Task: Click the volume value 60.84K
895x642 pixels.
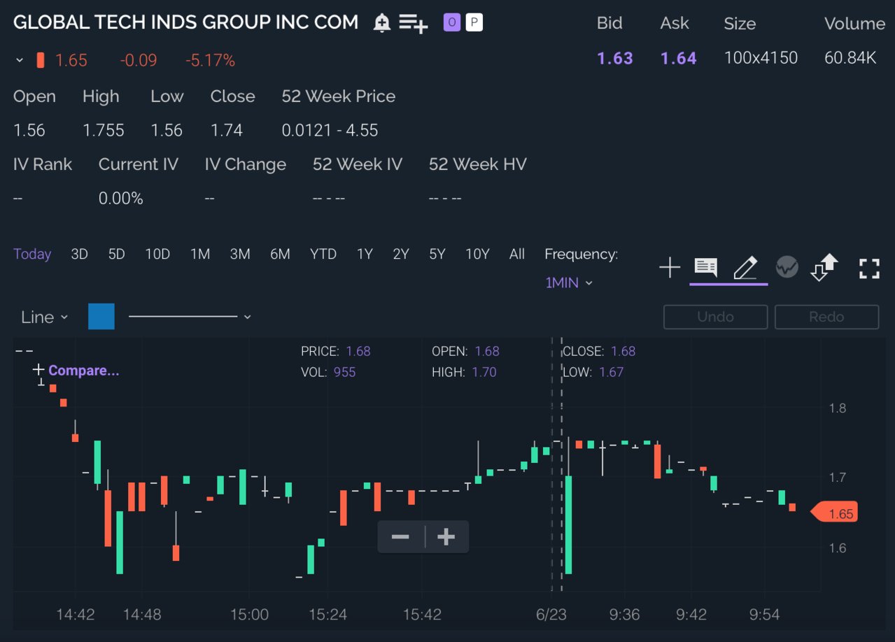Action: coord(850,58)
